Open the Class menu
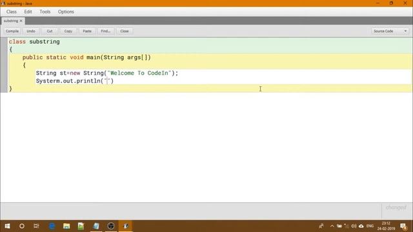The height and width of the screenshot is (232, 413). click(x=12, y=12)
